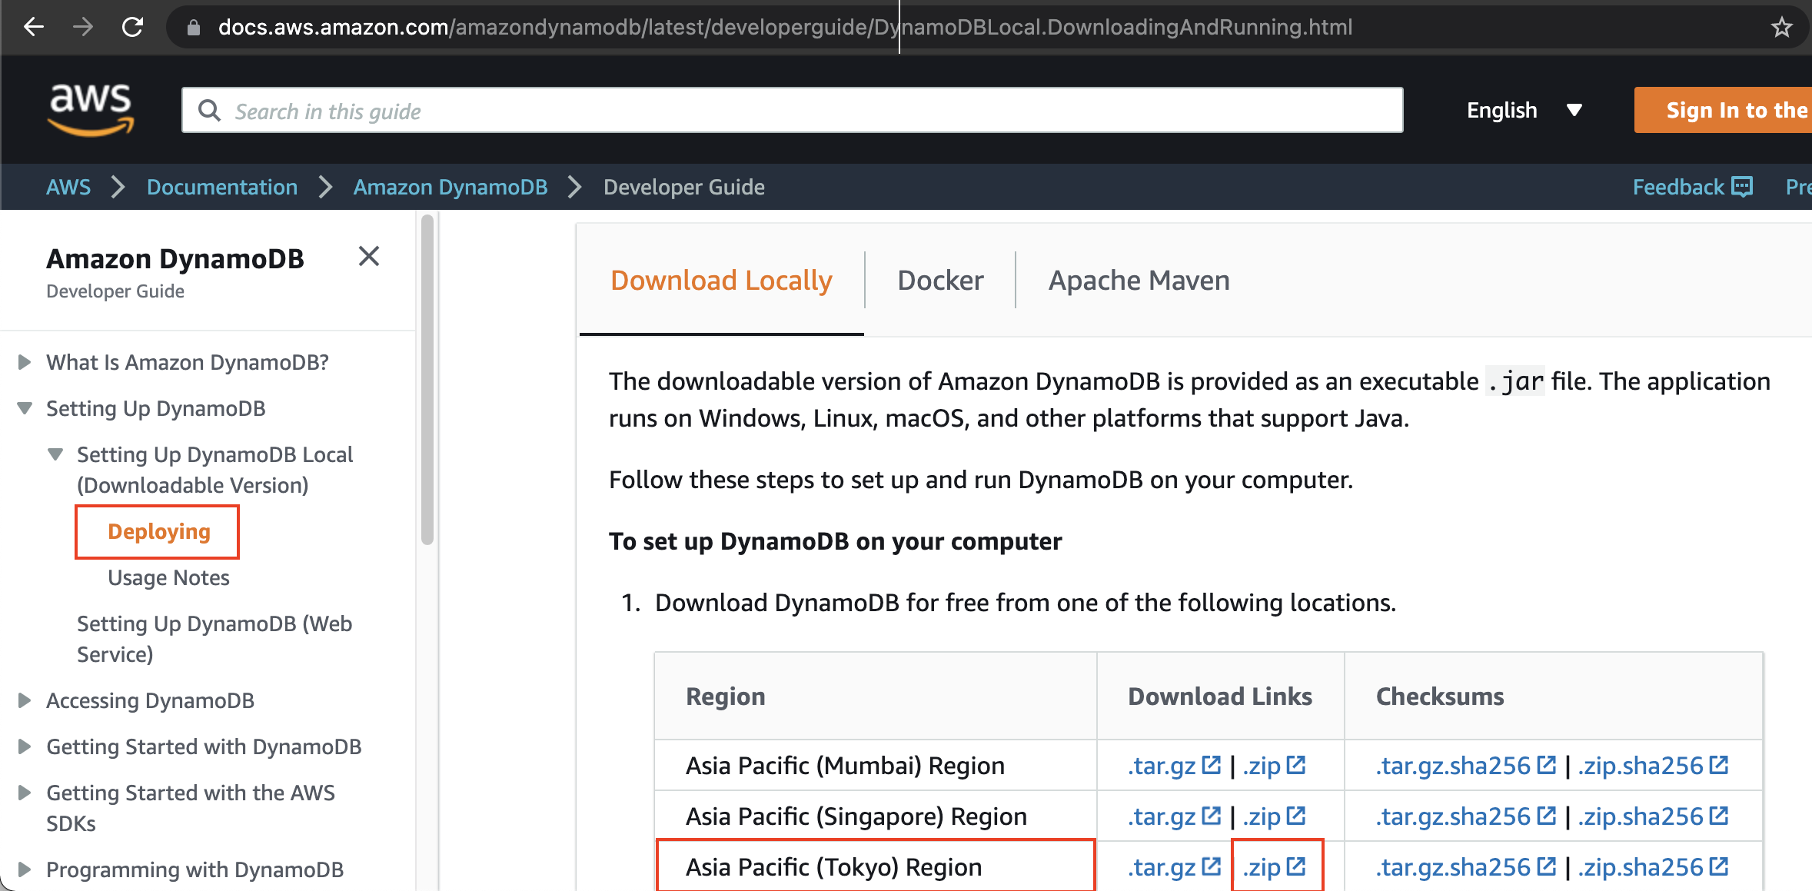The height and width of the screenshot is (891, 1812).
Task: Click the browser forward arrow
Action: [x=83, y=28]
